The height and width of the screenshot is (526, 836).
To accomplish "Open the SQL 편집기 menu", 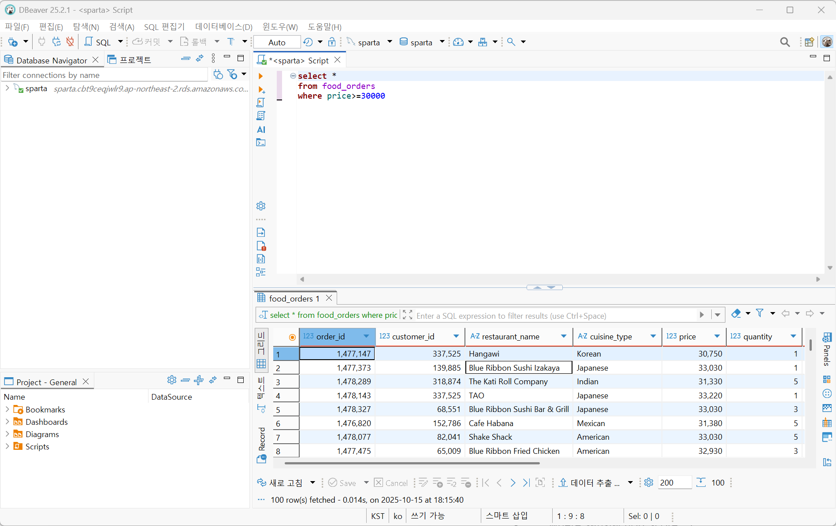I will (x=164, y=27).
